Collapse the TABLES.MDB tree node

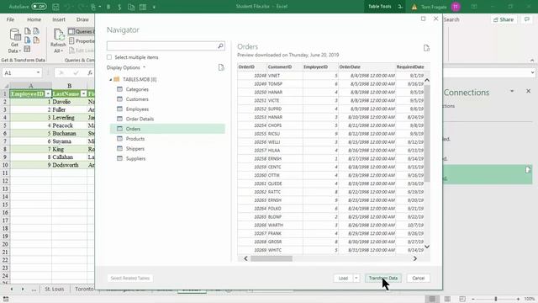click(110, 79)
